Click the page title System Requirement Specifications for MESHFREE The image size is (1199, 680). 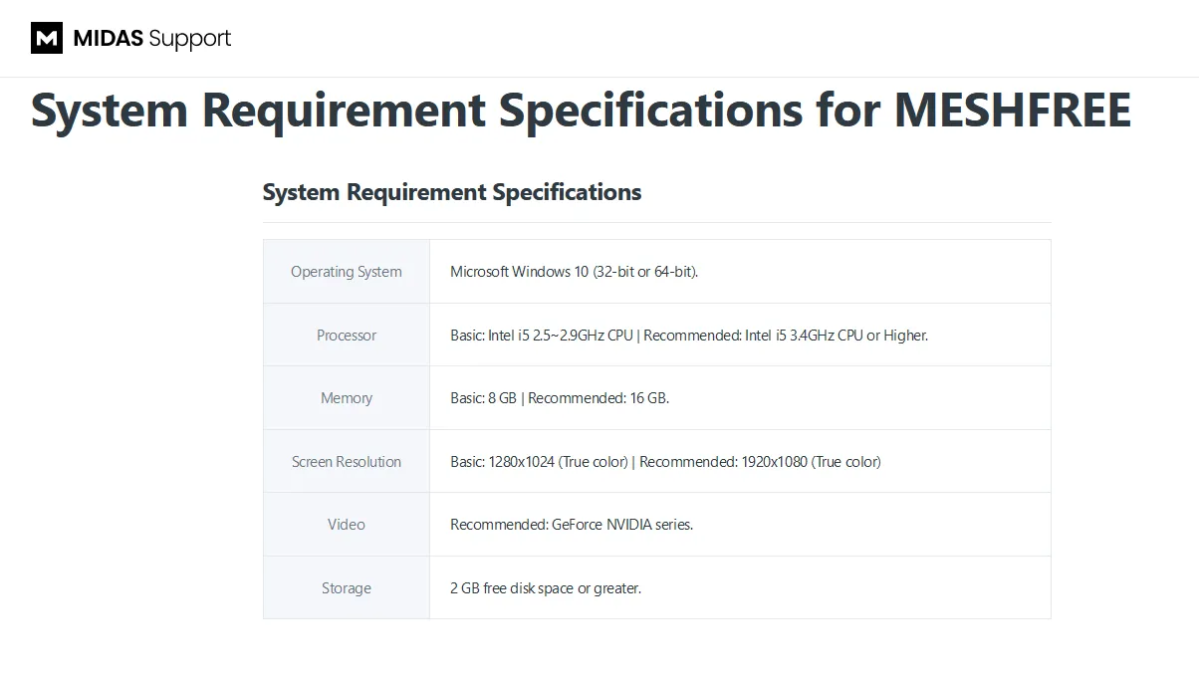pos(581,110)
